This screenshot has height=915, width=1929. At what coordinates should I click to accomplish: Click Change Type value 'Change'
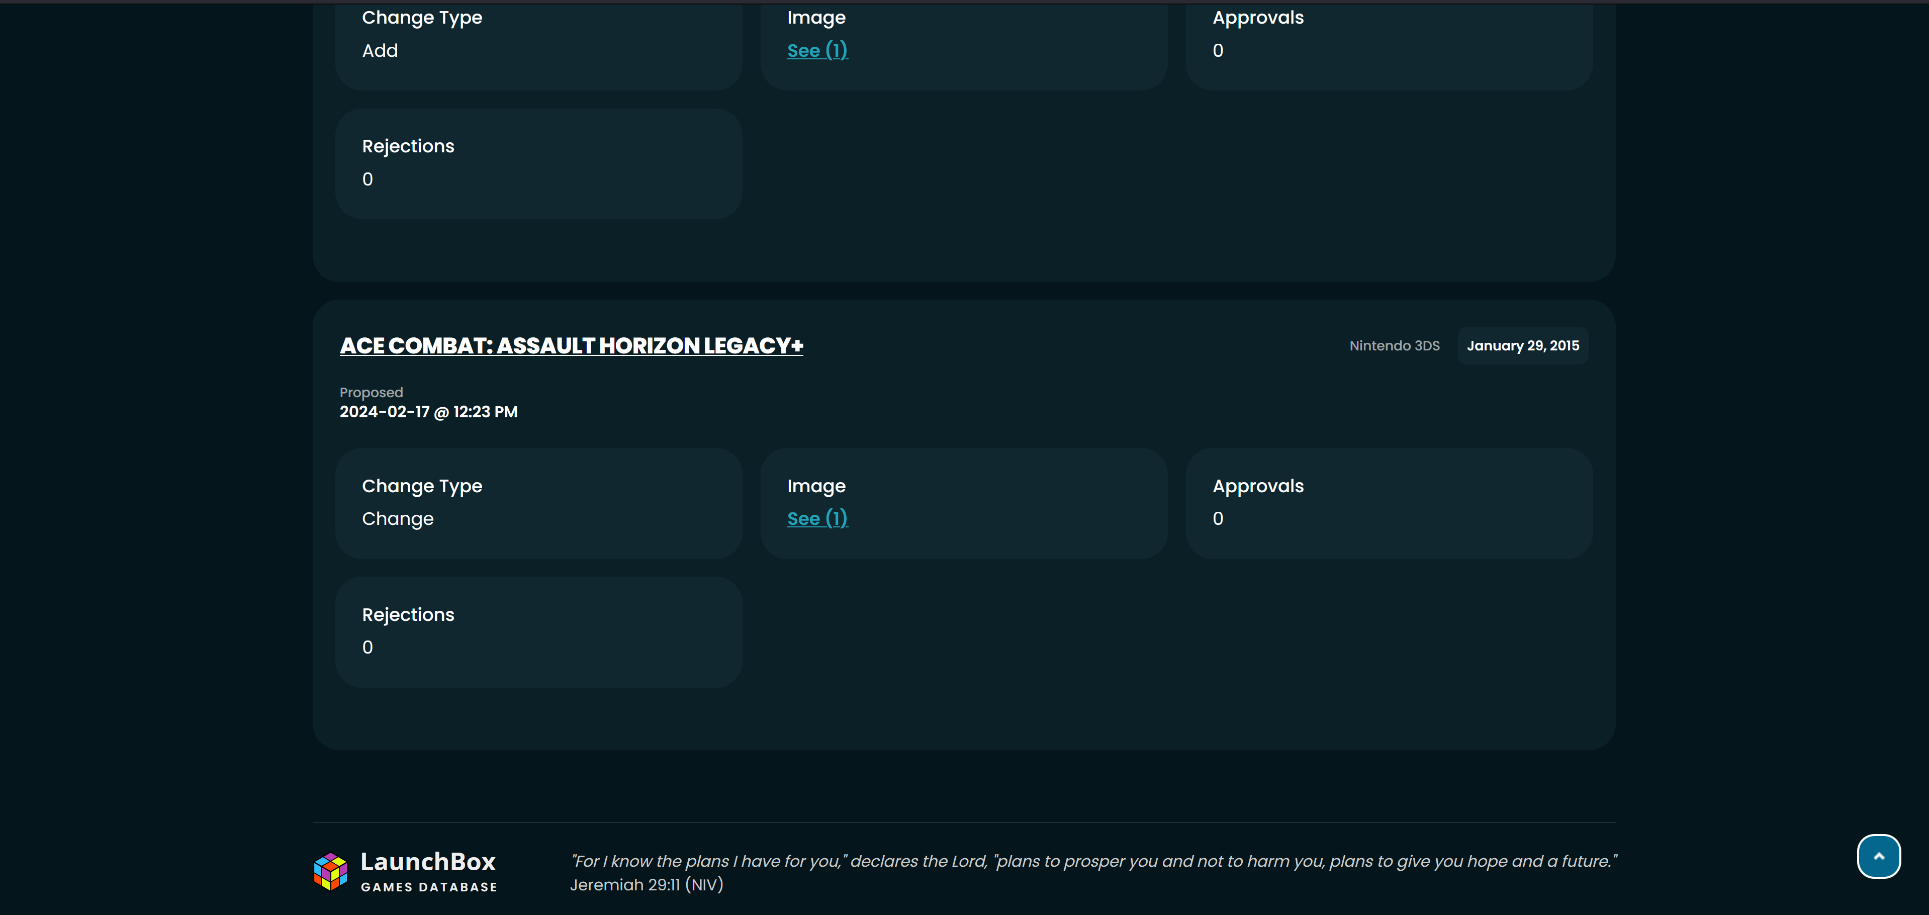pos(398,519)
